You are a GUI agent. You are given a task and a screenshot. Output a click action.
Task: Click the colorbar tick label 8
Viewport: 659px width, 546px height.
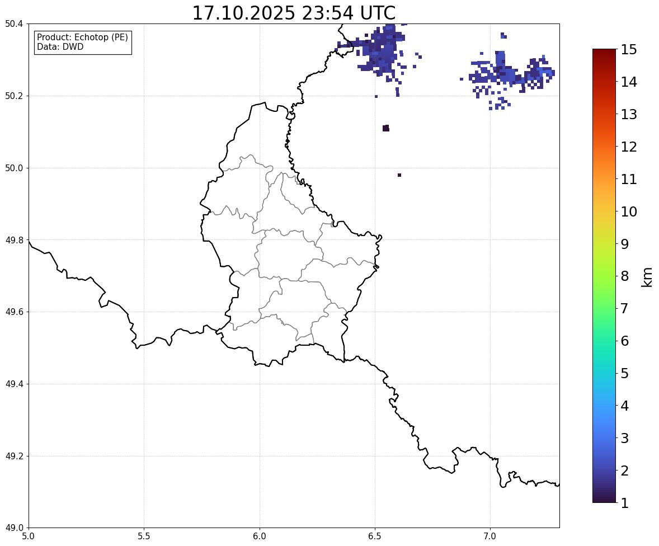pos(625,276)
